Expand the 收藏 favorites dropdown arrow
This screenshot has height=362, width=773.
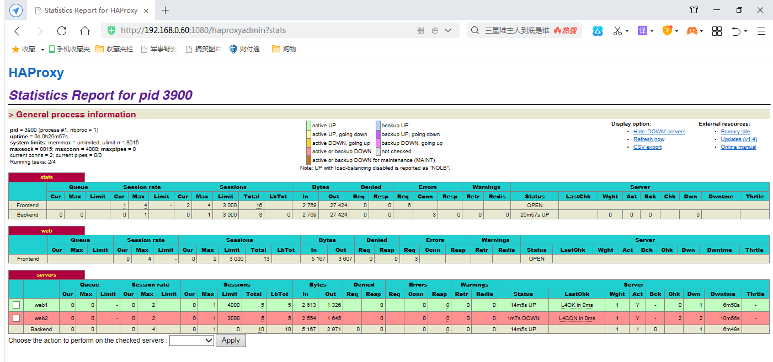[x=42, y=50]
